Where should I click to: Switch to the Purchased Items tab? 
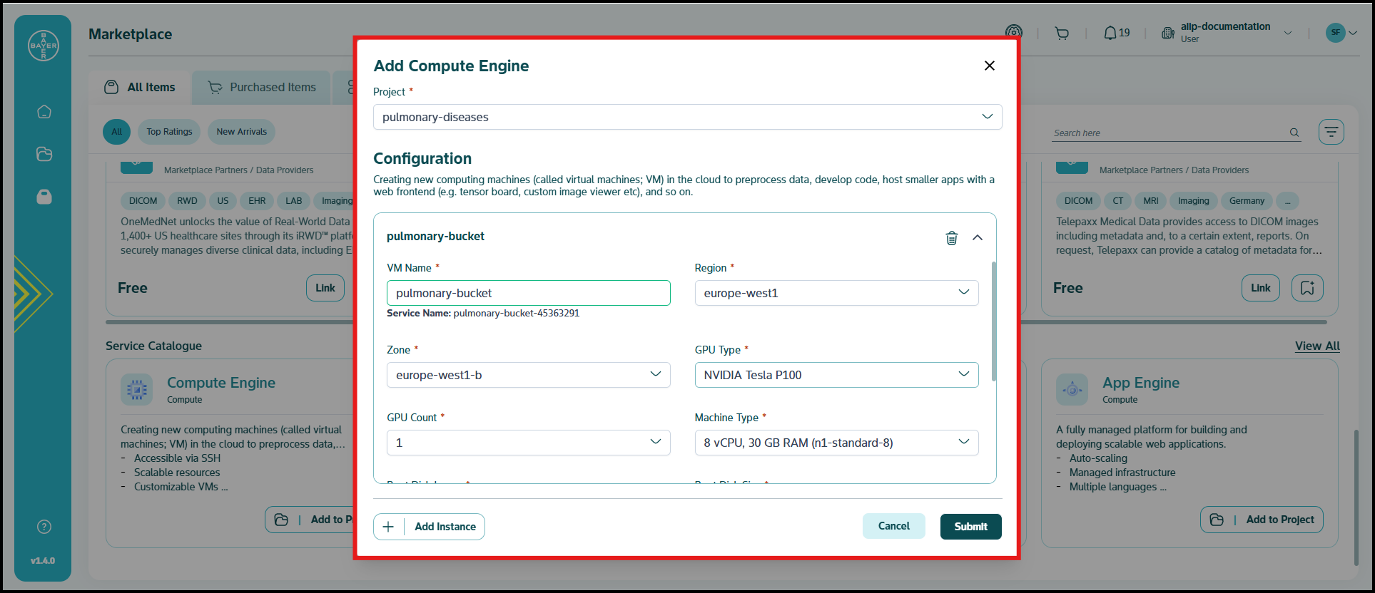262,88
